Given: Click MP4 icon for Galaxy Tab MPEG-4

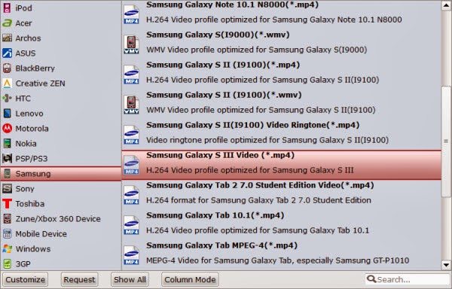Looking at the screenshot, I should tap(131, 255).
